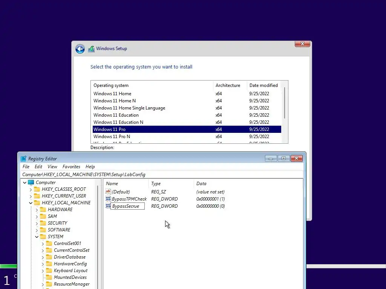Open the File menu in Registry Editor
This screenshot has height=289, width=386.
pos(26,167)
